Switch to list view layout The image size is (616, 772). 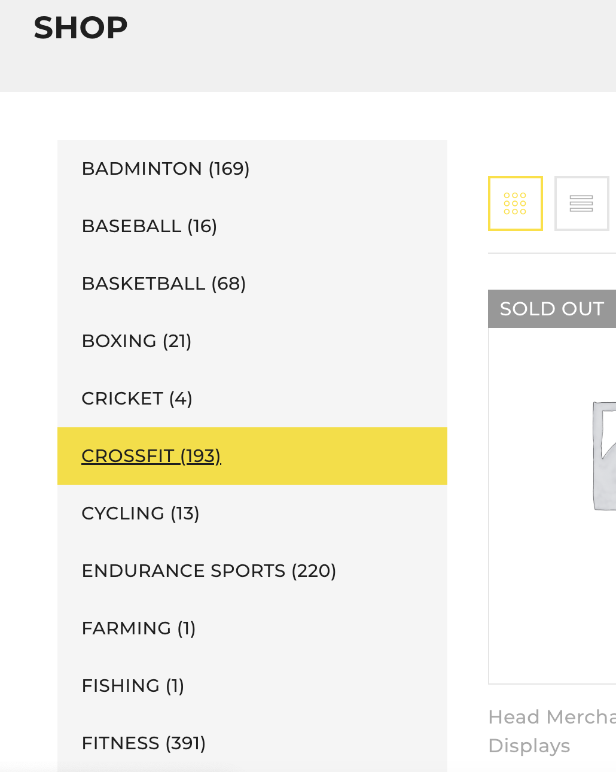pyautogui.click(x=581, y=203)
